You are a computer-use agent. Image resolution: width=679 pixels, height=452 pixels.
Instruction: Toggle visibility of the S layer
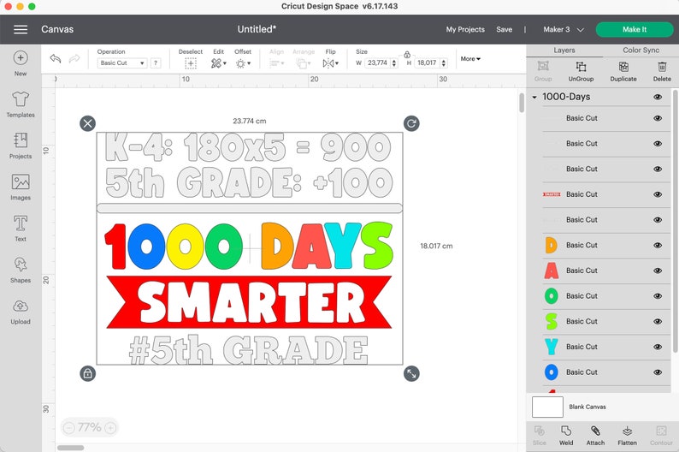658,322
